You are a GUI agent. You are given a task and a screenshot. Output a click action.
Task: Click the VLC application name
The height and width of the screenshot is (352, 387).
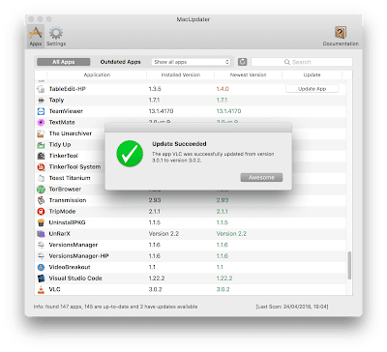tap(54, 289)
